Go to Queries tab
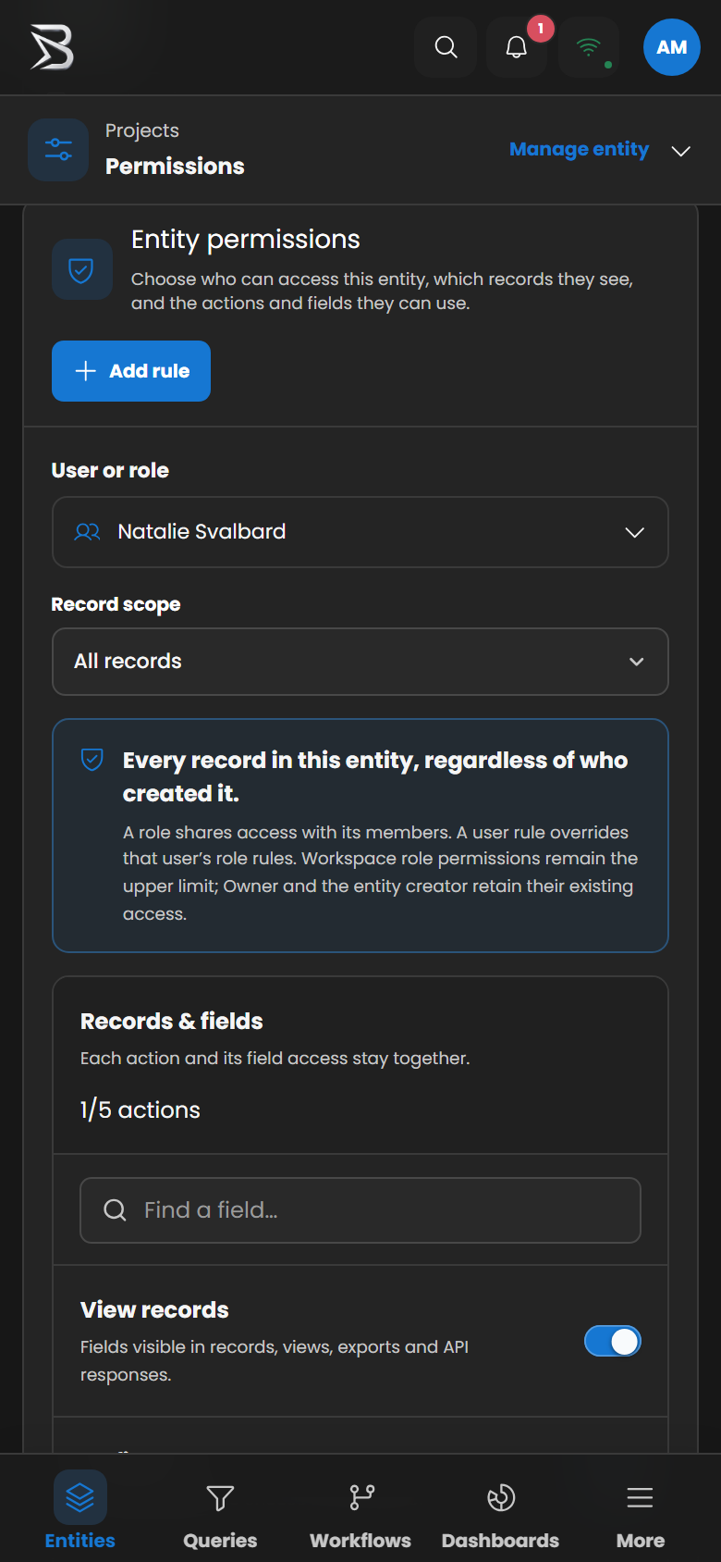721x1562 pixels. pos(220,1510)
